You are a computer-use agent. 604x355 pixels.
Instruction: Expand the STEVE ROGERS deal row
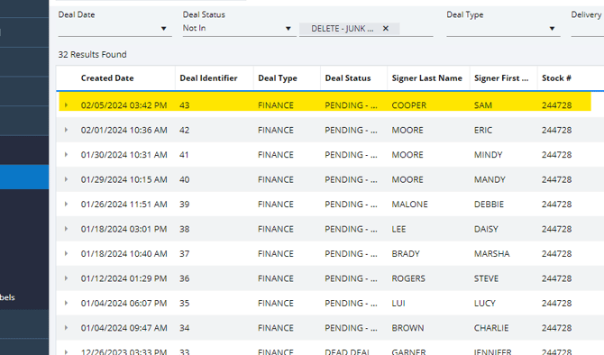(x=66, y=278)
